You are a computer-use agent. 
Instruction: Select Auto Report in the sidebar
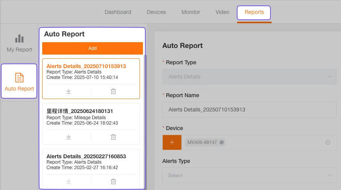pyautogui.click(x=19, y=82)
